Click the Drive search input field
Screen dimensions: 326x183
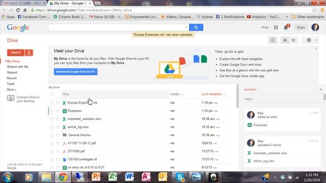(x=117, y=27)
